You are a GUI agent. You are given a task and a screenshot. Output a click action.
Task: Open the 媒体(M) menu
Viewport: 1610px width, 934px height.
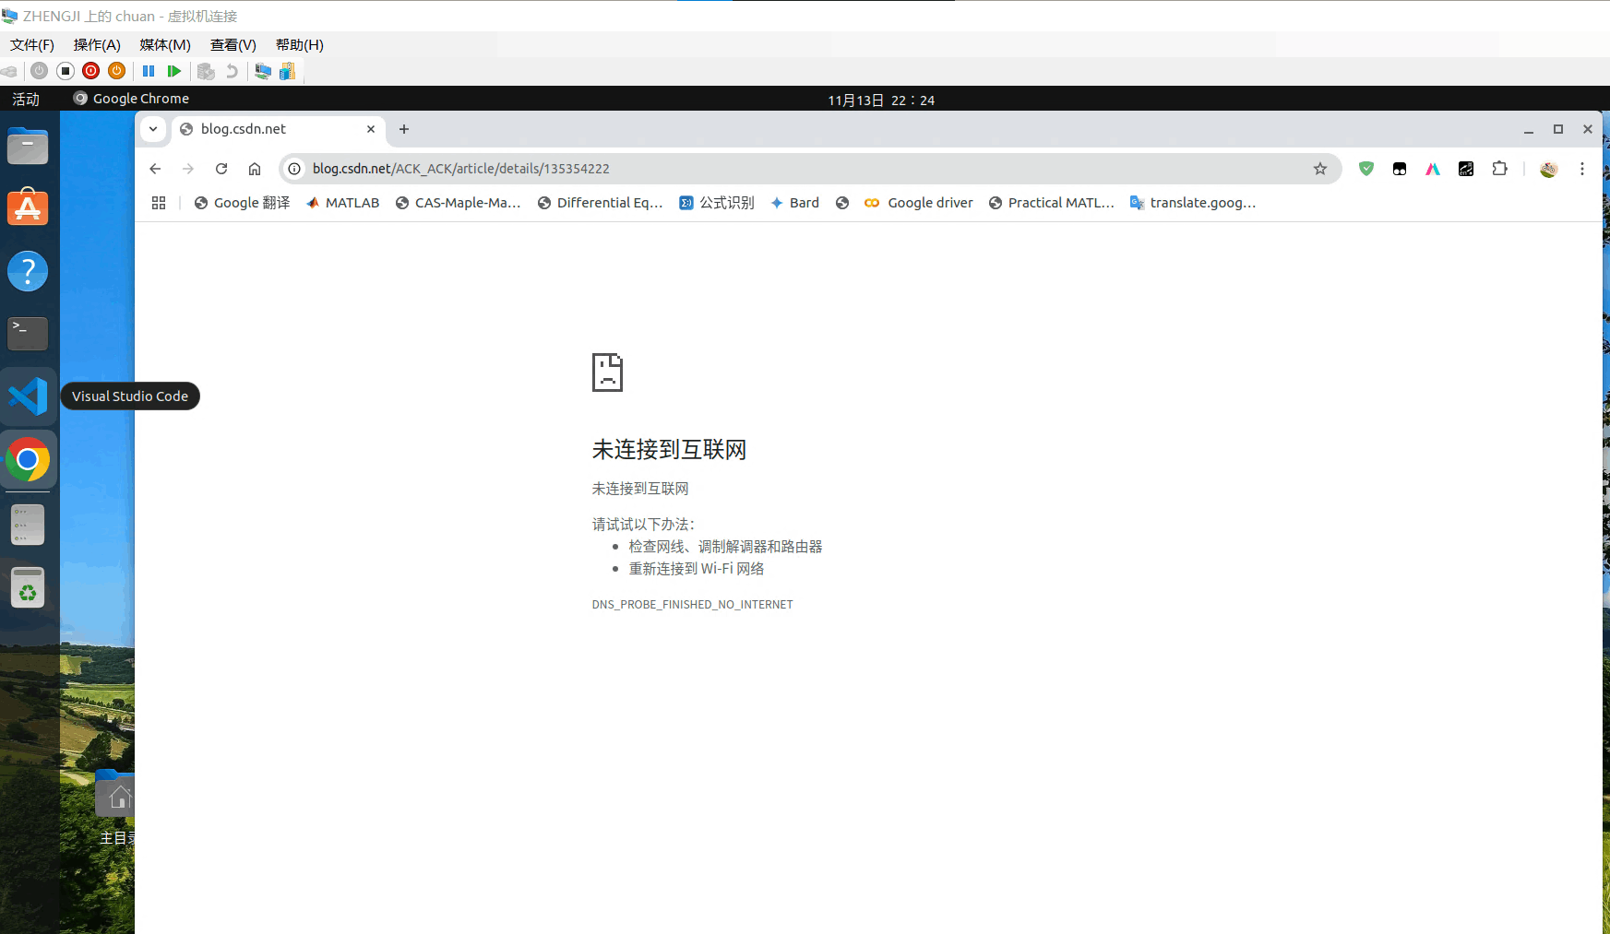click(165, 44)
